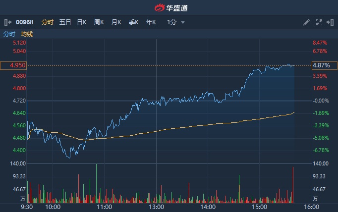This screenshot has height=212, width=338.
Task: Open the 季K quarterly chart
Action: 134,22
